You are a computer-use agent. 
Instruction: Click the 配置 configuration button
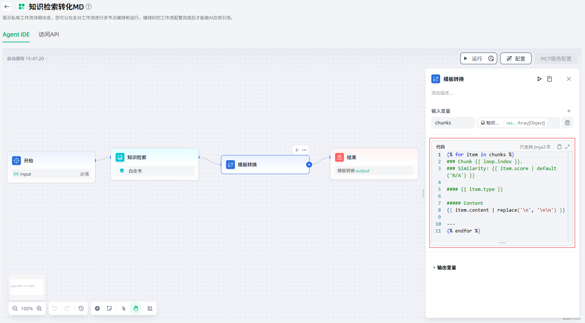coord(515,58)
